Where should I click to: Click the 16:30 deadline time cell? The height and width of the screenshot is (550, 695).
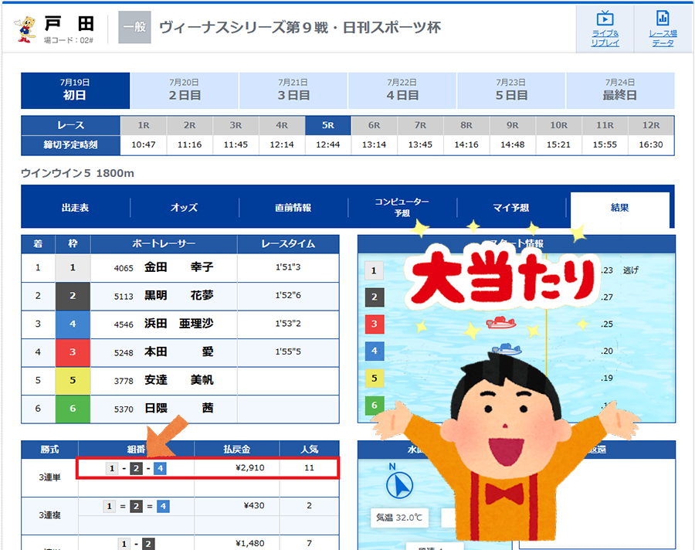pyautogui.click(x=651, y=144)
